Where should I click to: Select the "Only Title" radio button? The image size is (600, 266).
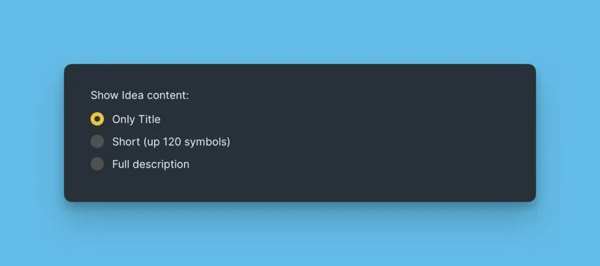tap(97, 119)
